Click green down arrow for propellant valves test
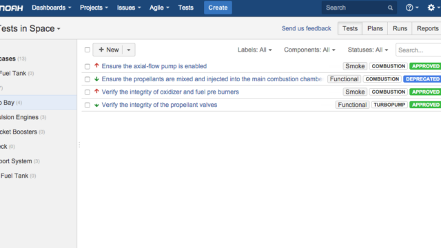Viewport: 441px width, 248px height. pyautogui.click(x=96, y=105)
